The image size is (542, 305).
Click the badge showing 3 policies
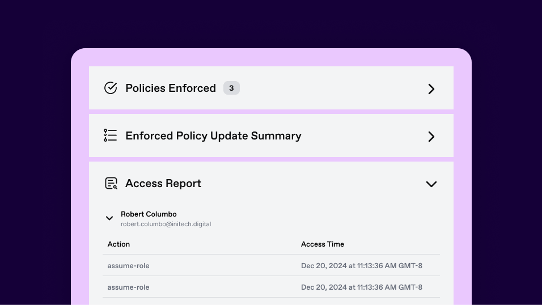click(231, 88)
